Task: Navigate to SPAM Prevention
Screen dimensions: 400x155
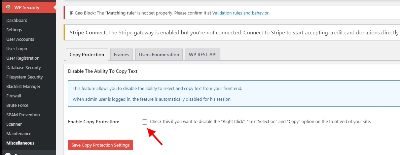Action: coord(23,115)
